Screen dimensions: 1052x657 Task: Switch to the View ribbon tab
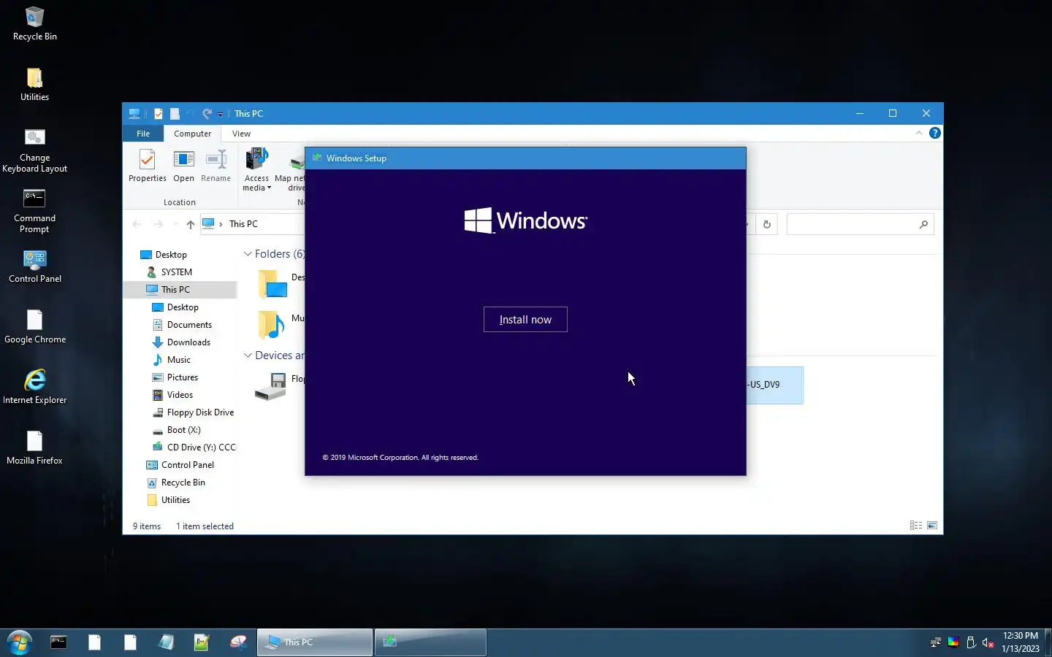[241, 134]
